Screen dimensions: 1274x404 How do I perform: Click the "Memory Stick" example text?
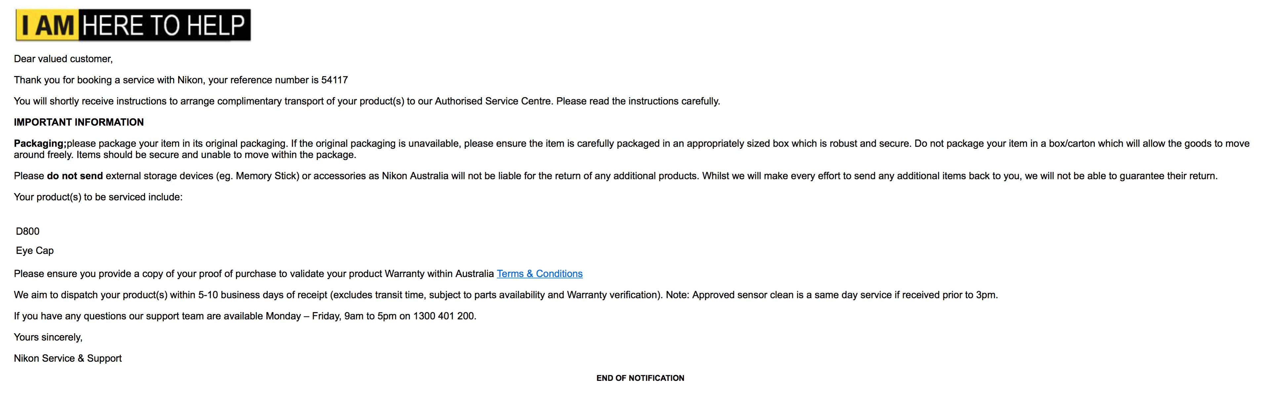[267, 176]
